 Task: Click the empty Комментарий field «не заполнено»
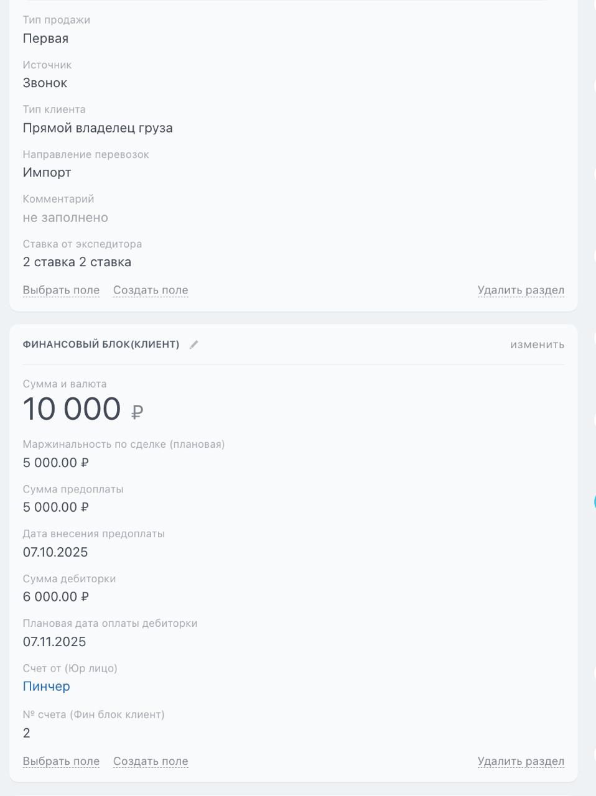point(65,218)
